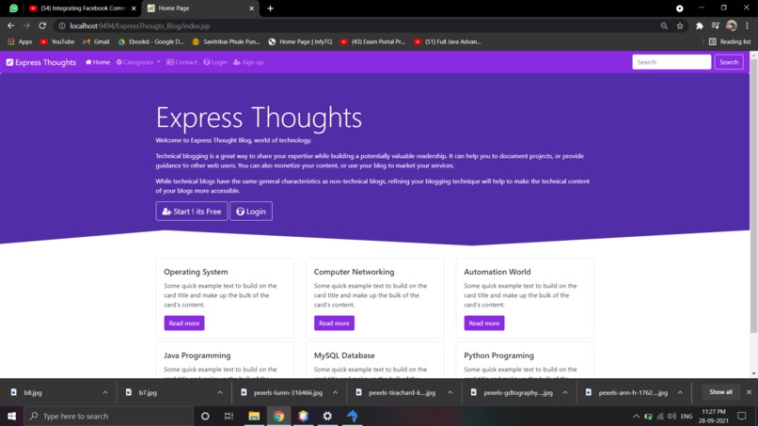This screenshot has height=426, width=758.
Task: Open Task View on the taskbar
Action: [x=229, y=416]
